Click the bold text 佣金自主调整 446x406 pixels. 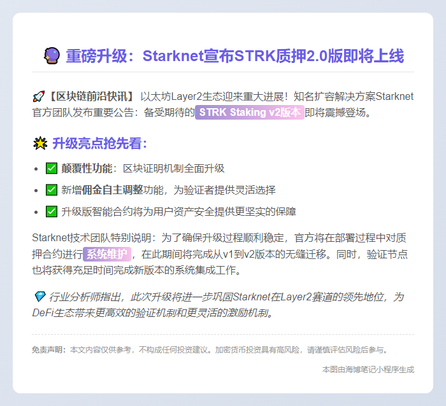(112, 190)
